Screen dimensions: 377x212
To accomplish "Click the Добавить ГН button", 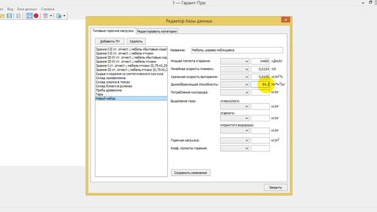I will (x=110, y=41).
